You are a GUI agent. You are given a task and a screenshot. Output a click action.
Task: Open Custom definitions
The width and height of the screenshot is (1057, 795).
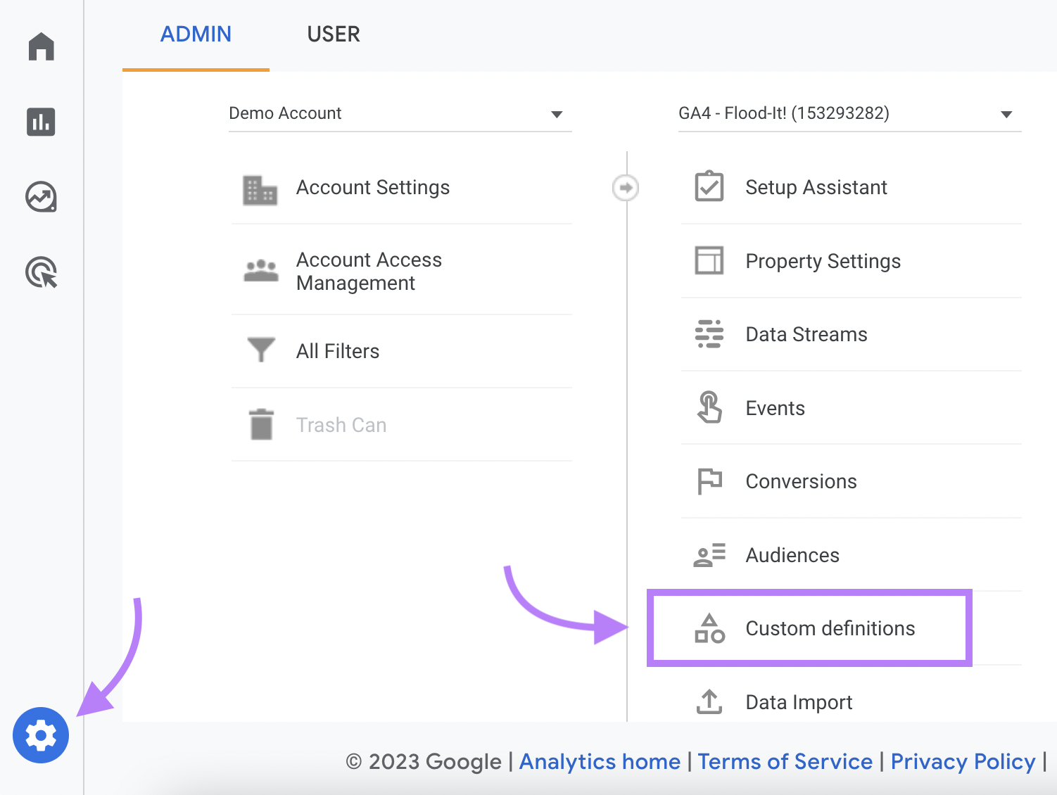[830, 628]
